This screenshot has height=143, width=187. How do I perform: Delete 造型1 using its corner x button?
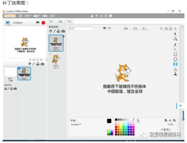[x=63, y=36]
